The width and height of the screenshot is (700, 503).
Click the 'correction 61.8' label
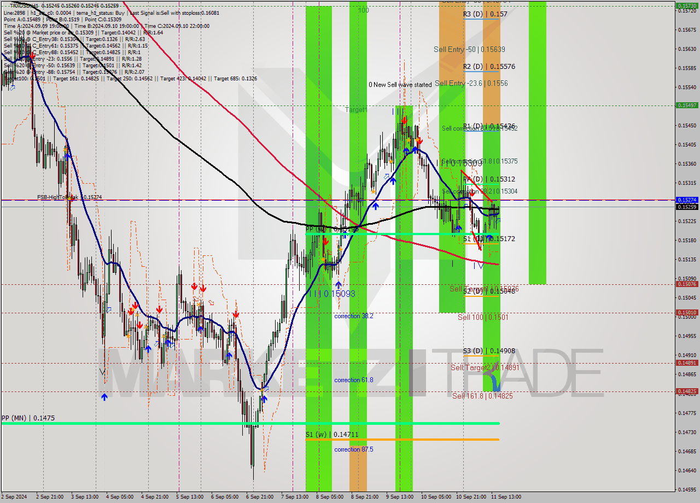pos(354,380)
